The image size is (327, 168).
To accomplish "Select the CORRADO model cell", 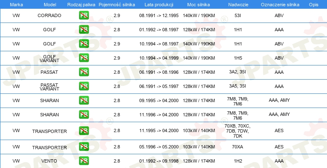I will coord(49,15).
